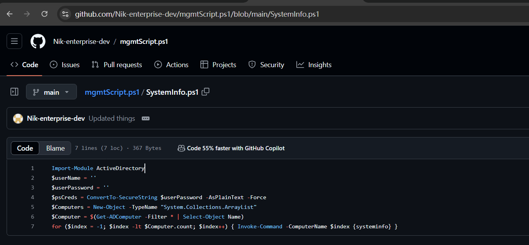Click the GitHub Copilot icon
The width and height of the screenshot is (529, 245).
[x=181, y=148]
